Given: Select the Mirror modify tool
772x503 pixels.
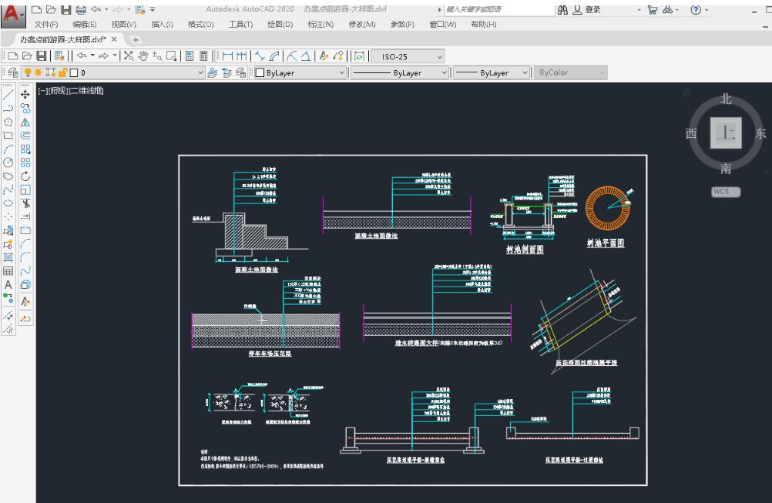Looking at the screenshot, I should click(x=25, y=122).
